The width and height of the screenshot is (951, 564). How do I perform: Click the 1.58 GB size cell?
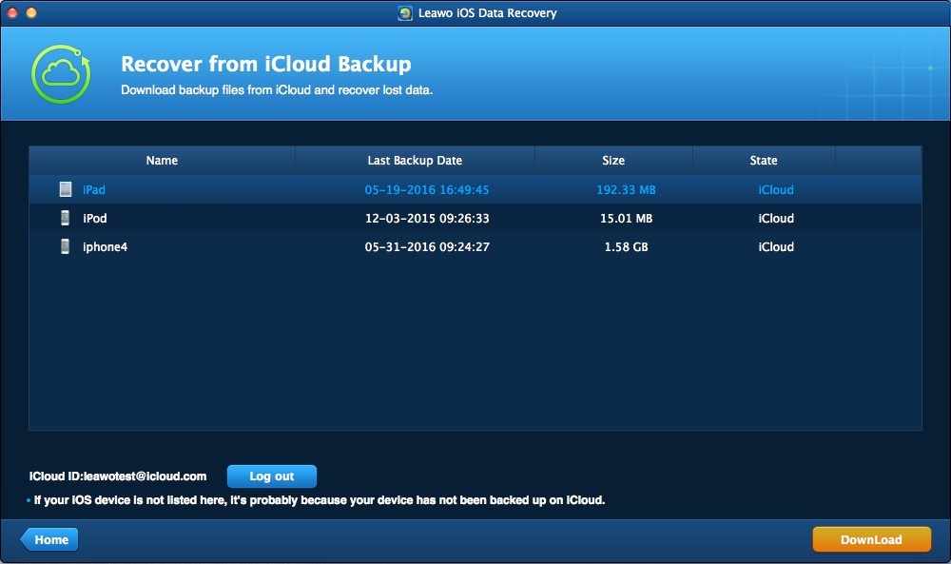point(626,246)
